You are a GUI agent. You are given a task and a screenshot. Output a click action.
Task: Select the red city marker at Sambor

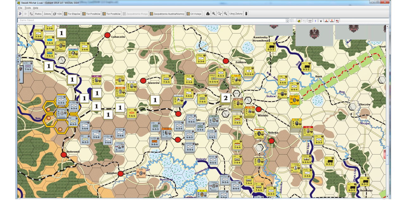(121, 173)
